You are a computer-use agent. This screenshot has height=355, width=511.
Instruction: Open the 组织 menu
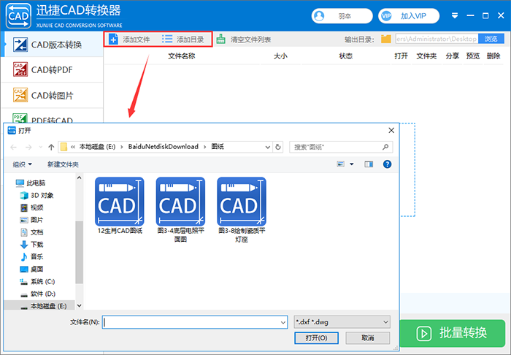coord(22,164)
